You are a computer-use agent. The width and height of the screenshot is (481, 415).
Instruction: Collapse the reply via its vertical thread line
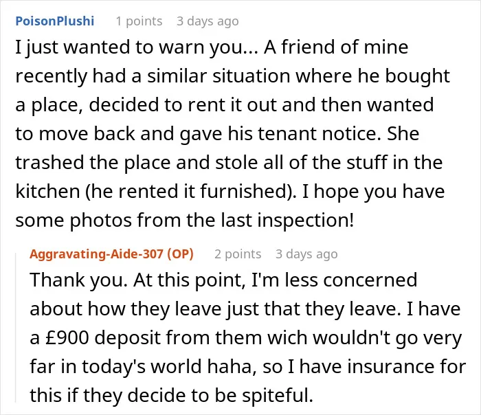click(x=15, y=326)
